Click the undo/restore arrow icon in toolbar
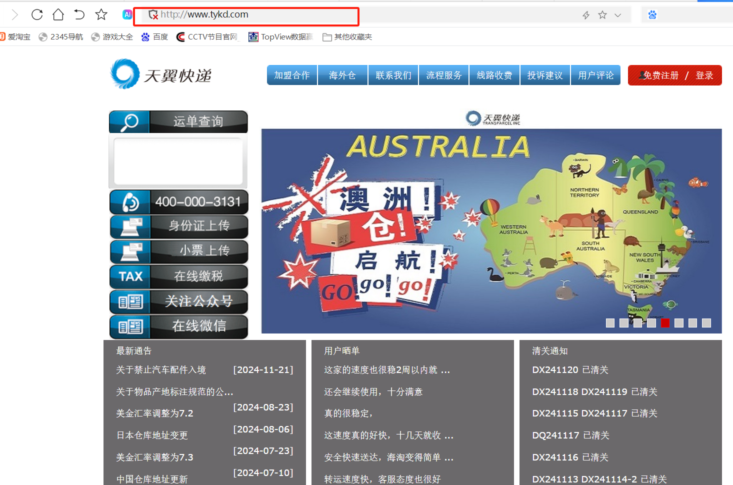The image size is (733, 485). (79, 14)
